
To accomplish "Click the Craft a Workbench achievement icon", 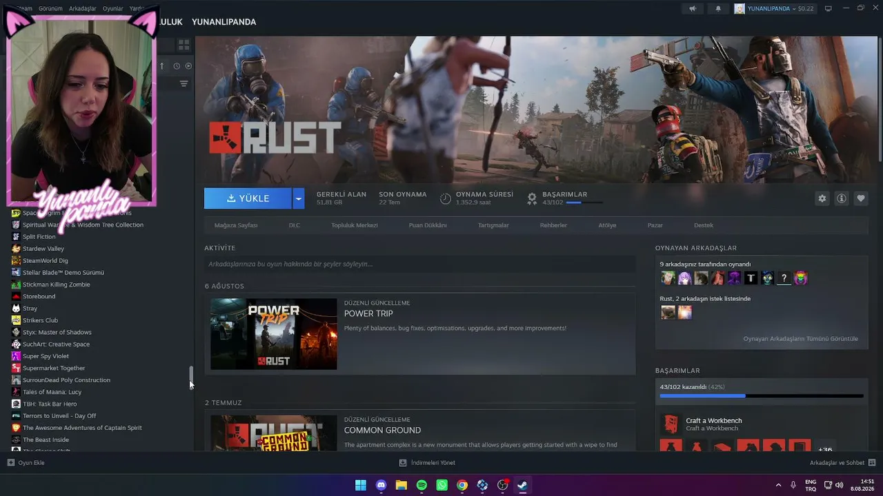I will [670, 424].
